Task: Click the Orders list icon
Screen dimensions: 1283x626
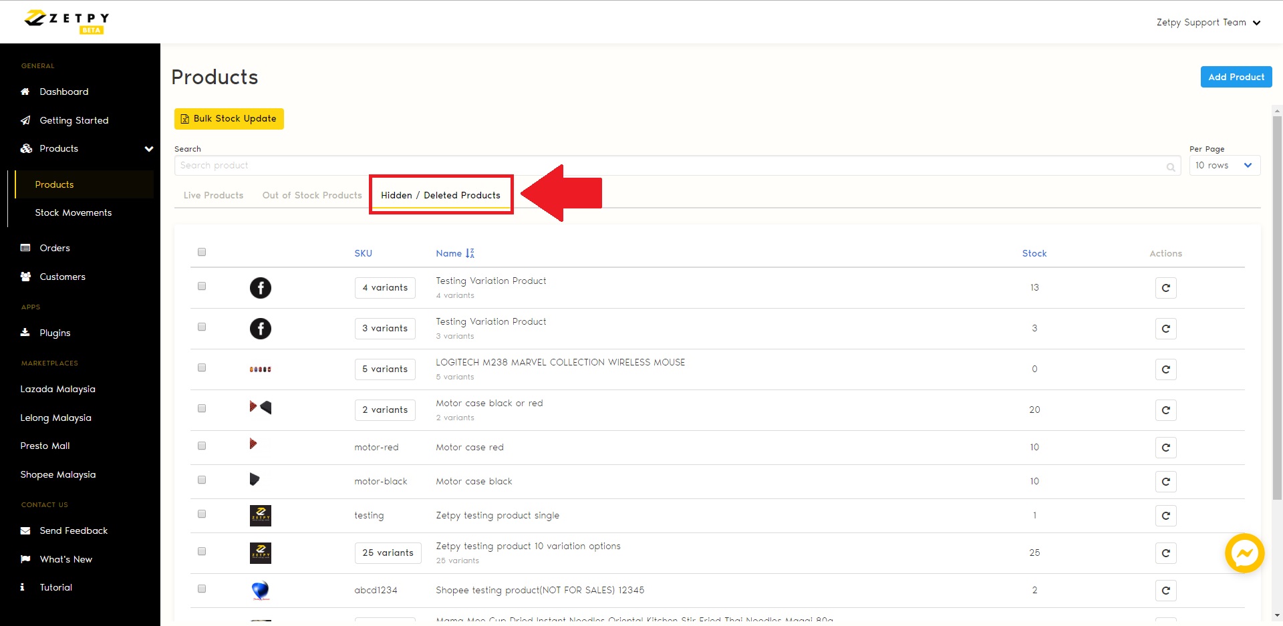Action: (x=25, y=248)
